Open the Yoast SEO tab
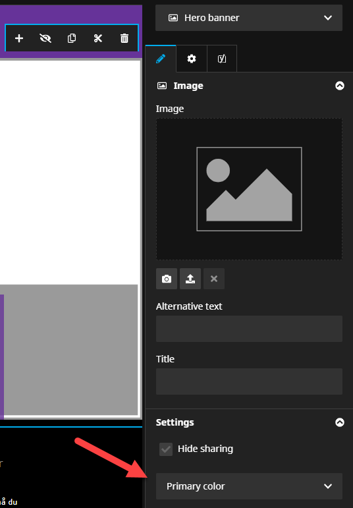Screen dimensions: 353x508 click(x=222, y=59)
